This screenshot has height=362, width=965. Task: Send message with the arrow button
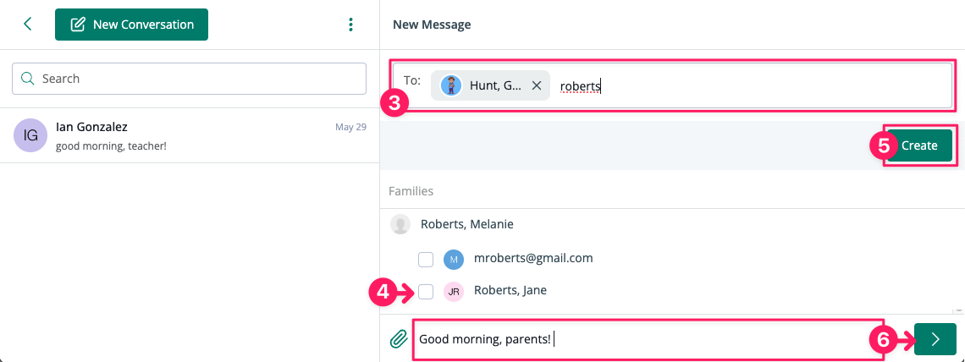[x=935, y=339]
